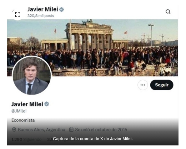Viewport: 186px width, 149px height.
Task: Open the three-dots more options menu
Action: [143, 85]
